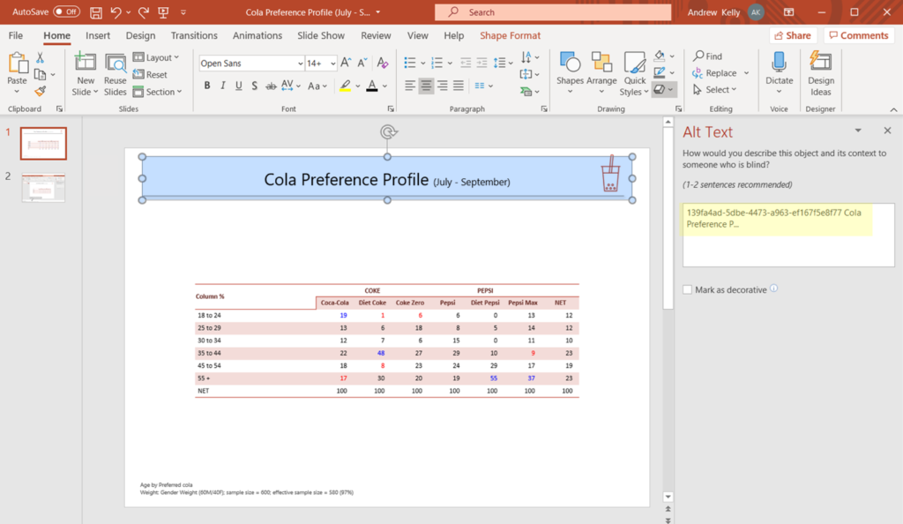
Task: Check Mark as decorative
Action: tap(686, 288)
